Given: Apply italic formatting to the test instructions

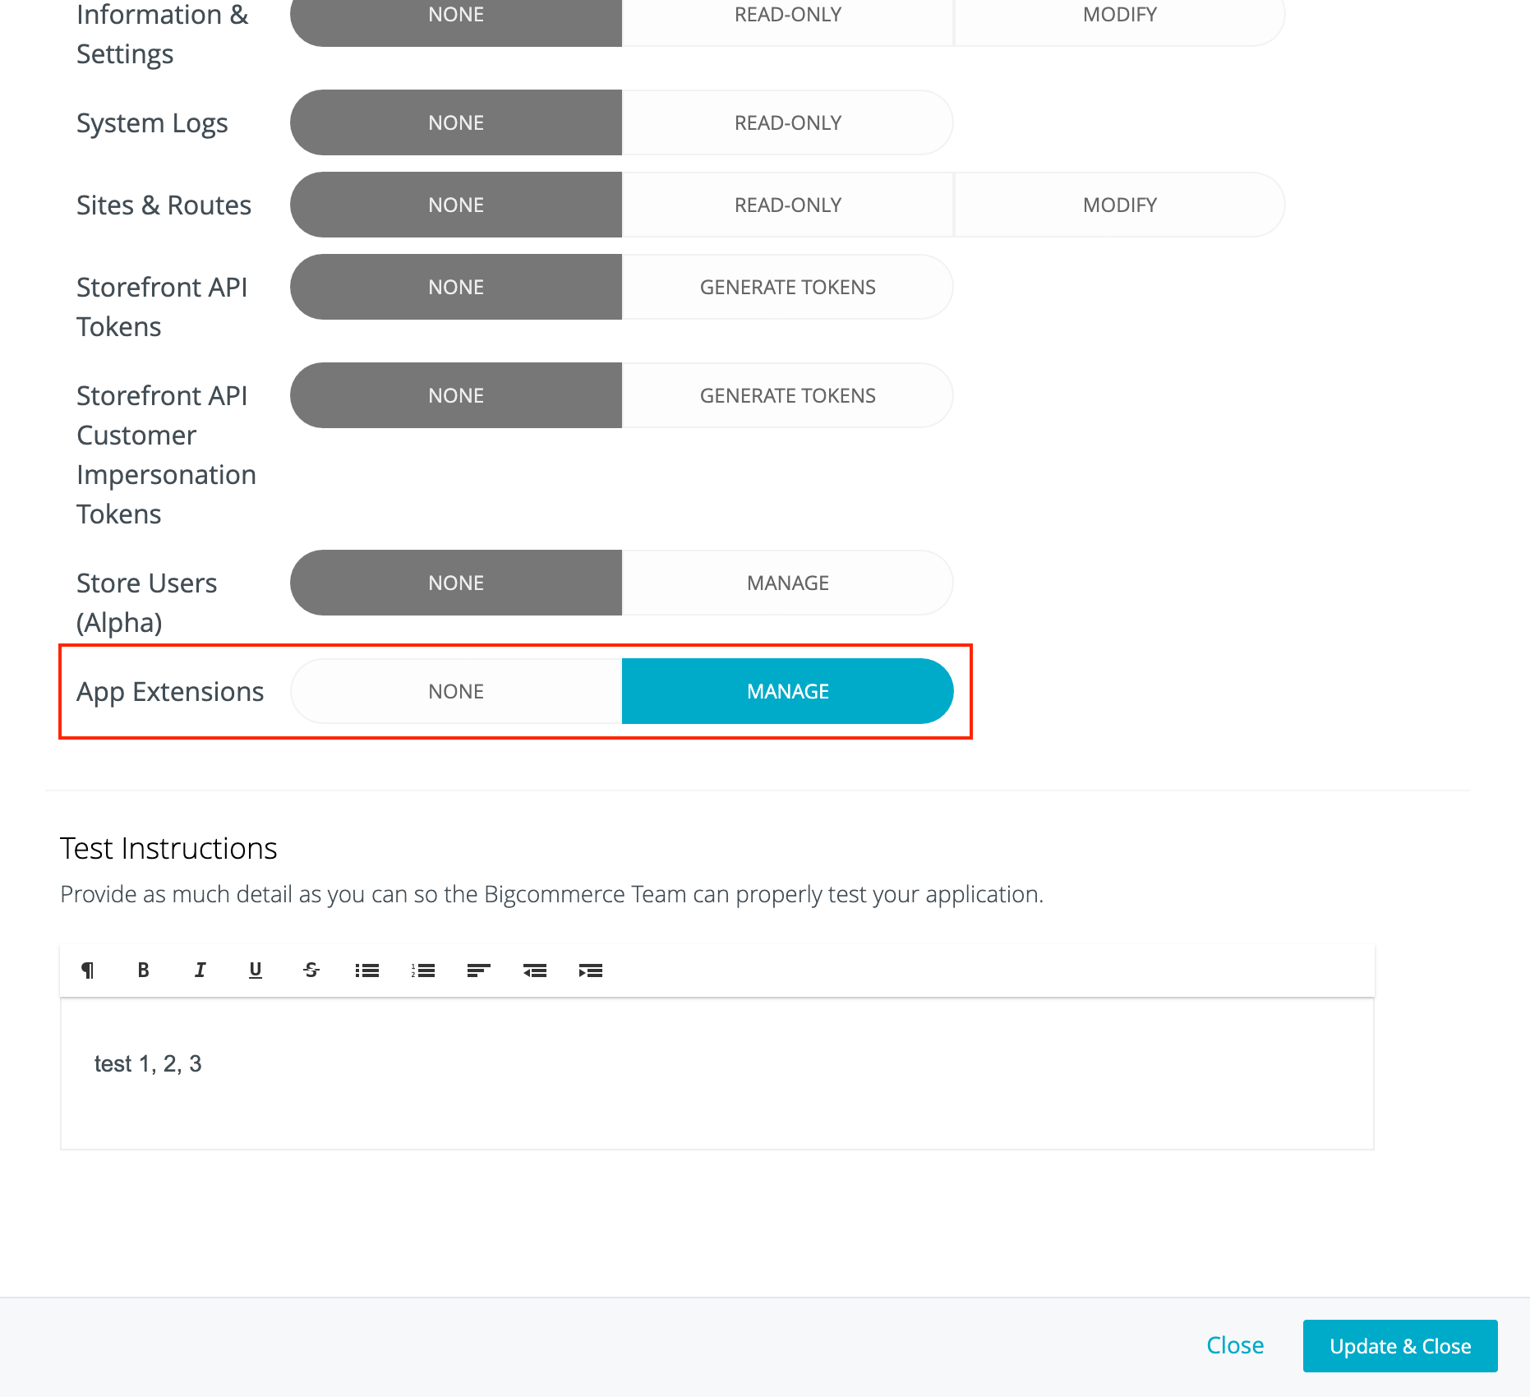Looking at the screenshot, I should coord(199,971).
